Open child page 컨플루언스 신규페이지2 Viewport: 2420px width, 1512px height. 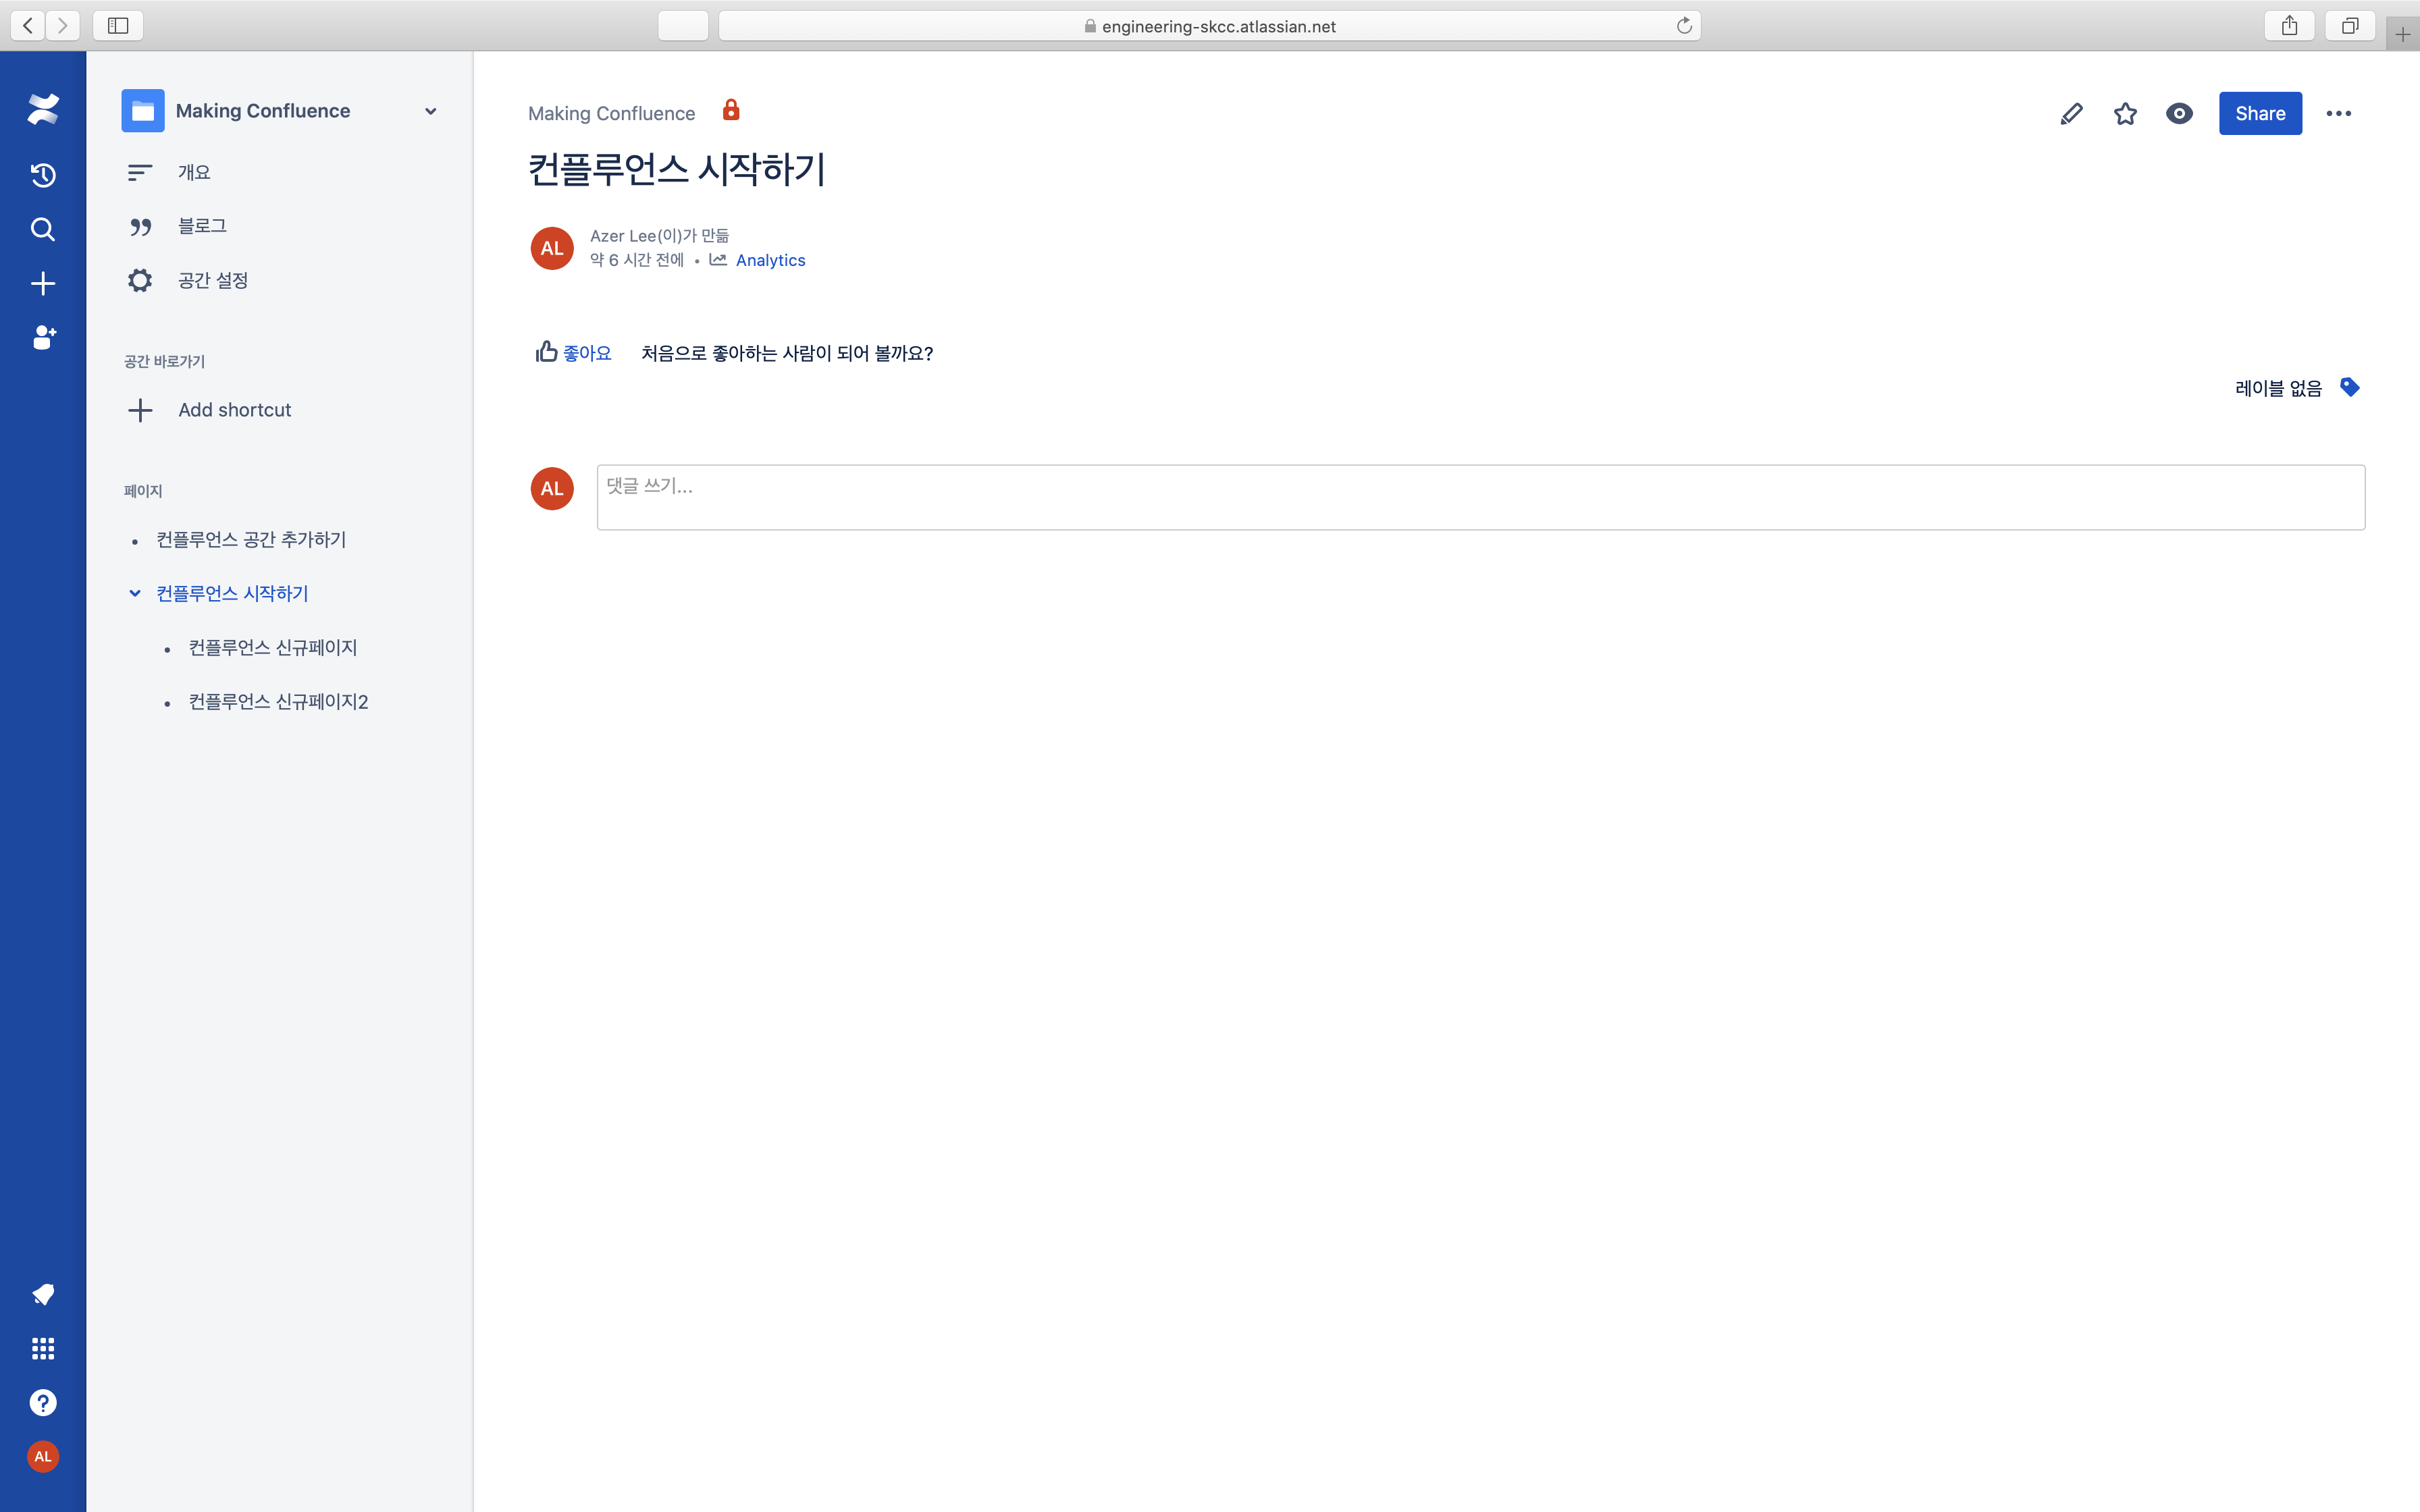point(278,702)
